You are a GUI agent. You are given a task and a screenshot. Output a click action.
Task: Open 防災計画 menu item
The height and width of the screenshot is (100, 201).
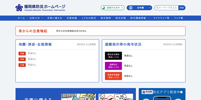coord(121,18)
